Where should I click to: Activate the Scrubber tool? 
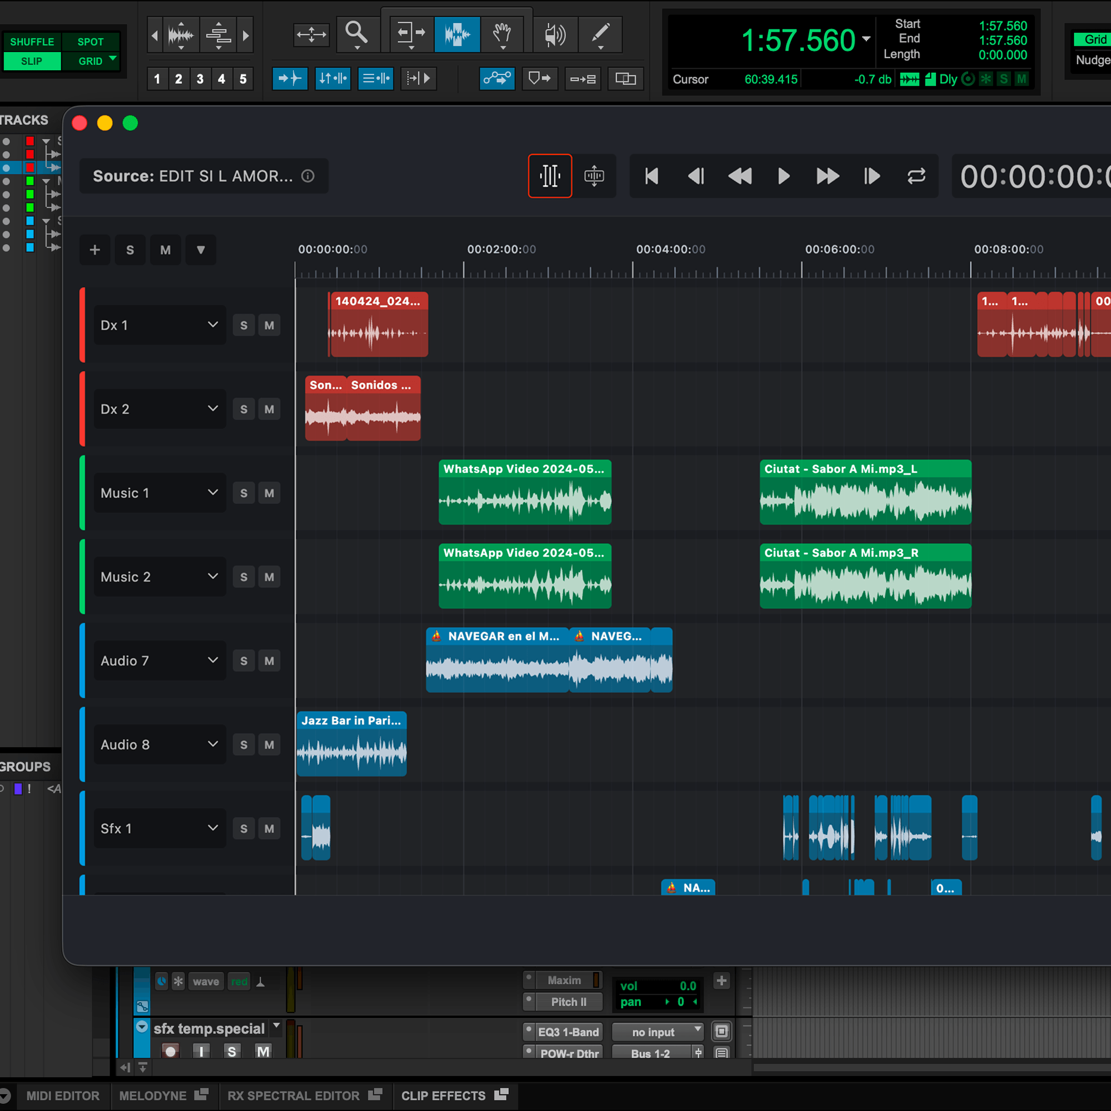click(555, 34)
